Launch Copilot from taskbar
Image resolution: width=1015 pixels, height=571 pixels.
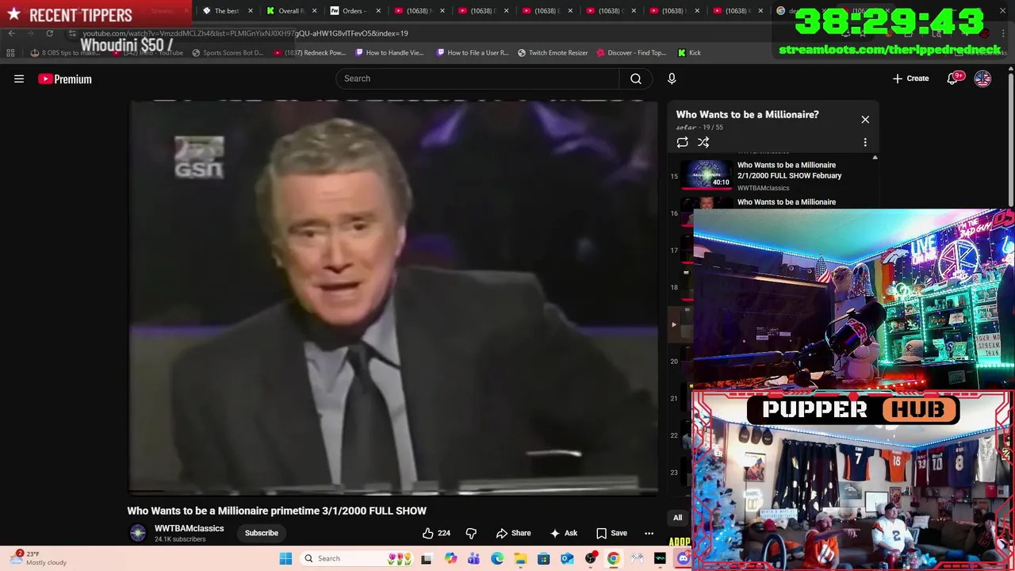coord(450,558)
